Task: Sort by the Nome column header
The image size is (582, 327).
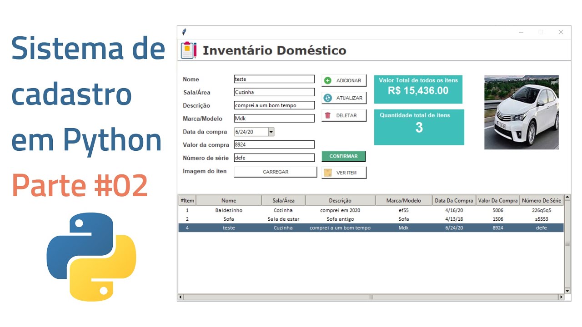Action: 229,200
